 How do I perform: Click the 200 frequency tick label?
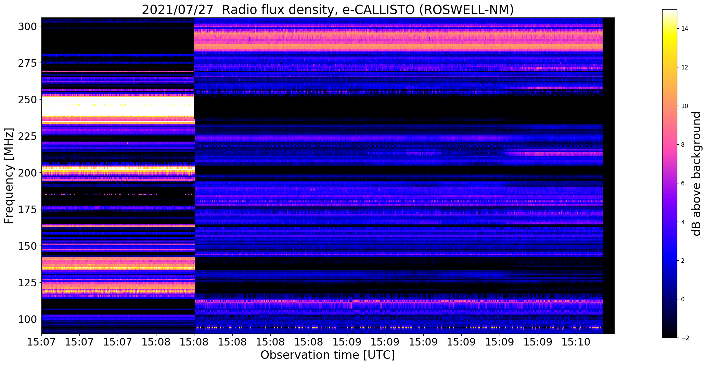28,173
